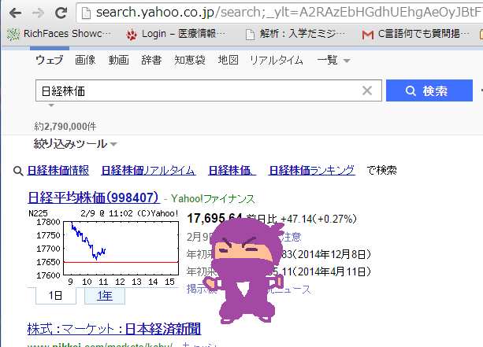This screenshot has width=483, height=347.
Task: Reload the page with the refresh icon
Action: pyautogui.click(x=61, y=13)
